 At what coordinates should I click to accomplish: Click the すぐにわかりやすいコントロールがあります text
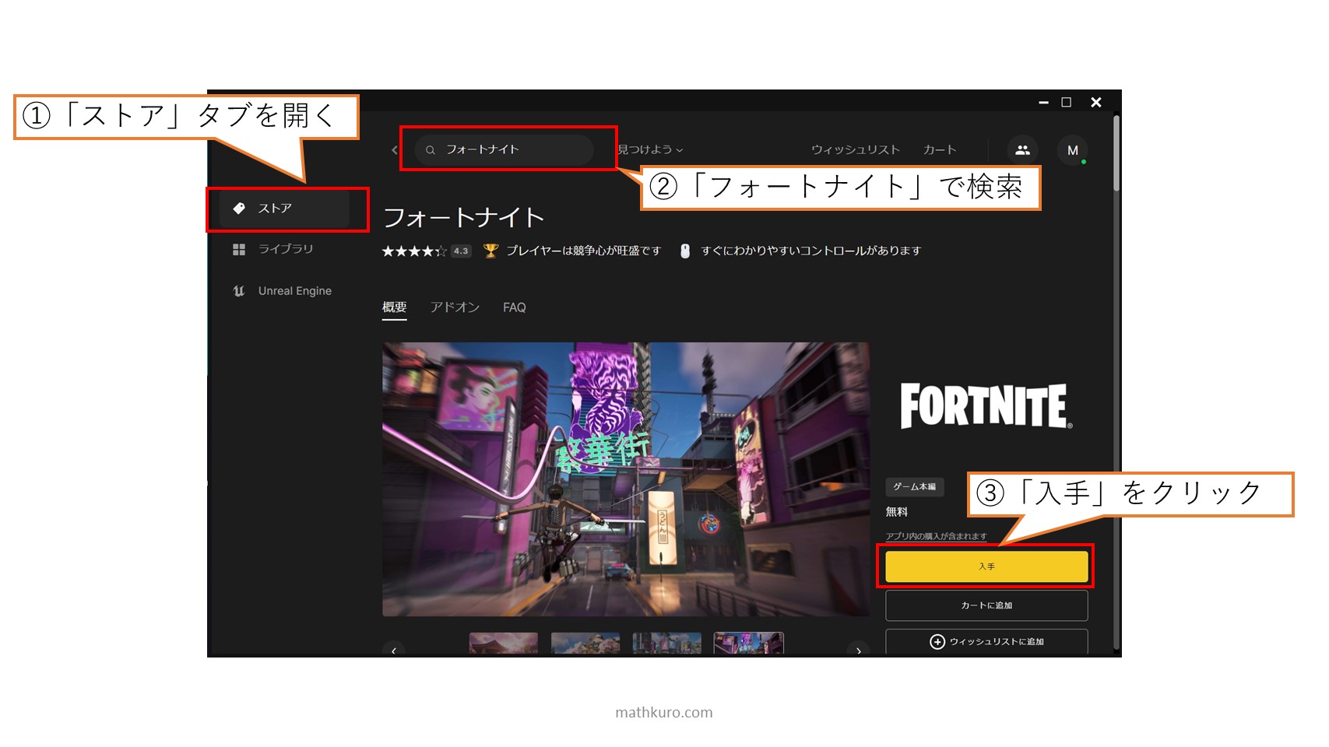coord(810,251)
